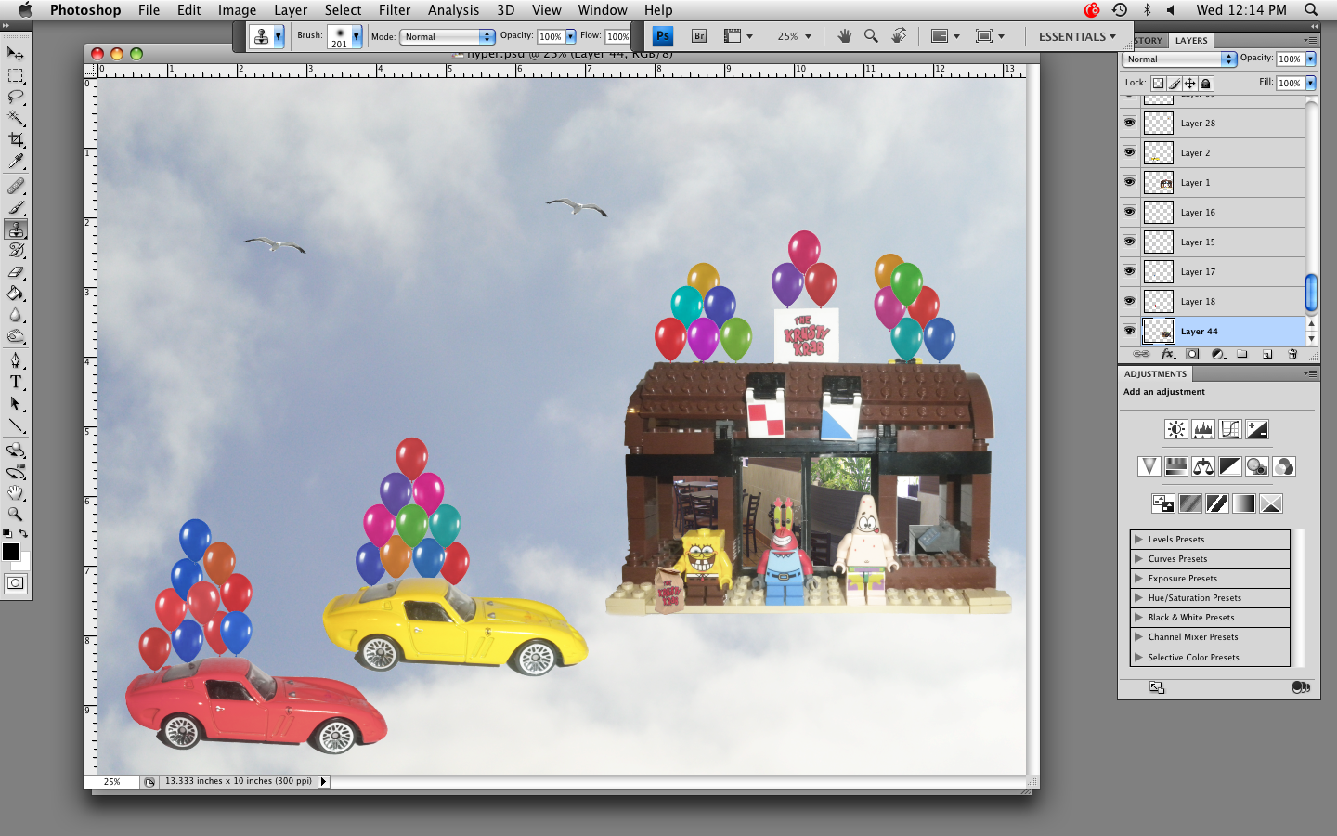
Task: Select the Zoom tool in toolbox
Action: 16,514
